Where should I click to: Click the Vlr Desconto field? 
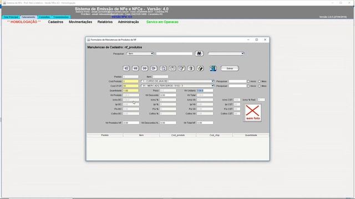click(168, 95)
